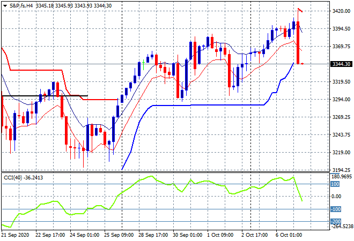Click the 25 Sep 09:00 time label
This screenshot has height=241, width=354.
coord(119,235)
